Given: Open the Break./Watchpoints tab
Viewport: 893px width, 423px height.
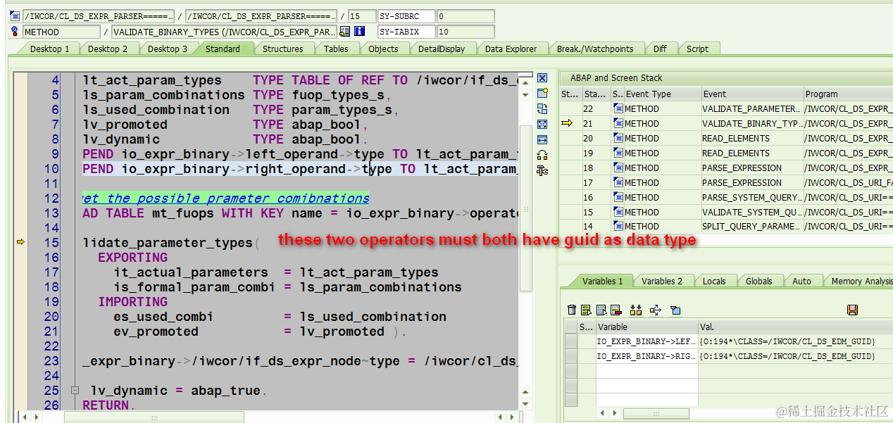Looking at the screenshot, I should (x=595, y=49).
